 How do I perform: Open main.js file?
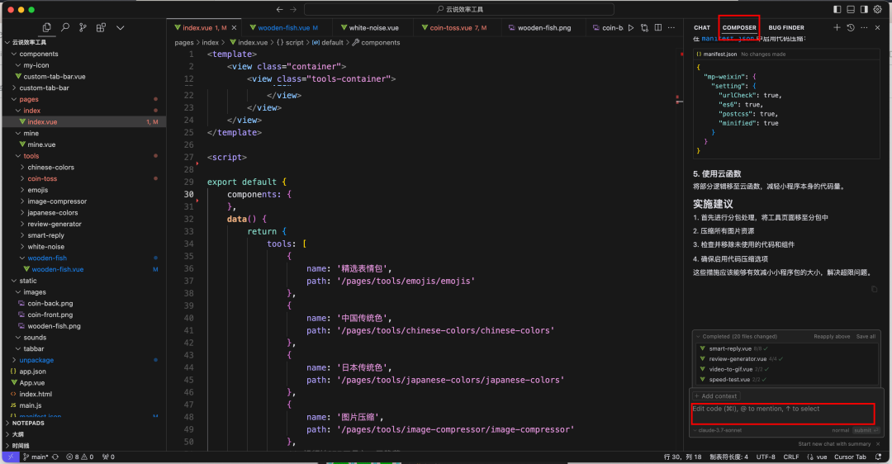(31, 405)
